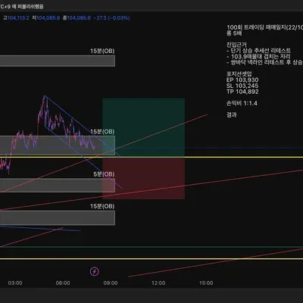This screenshot has width=303, height=303.
Task: Click the 5분(OB) label
Action: pyautogui.click(x=104, y=174)
